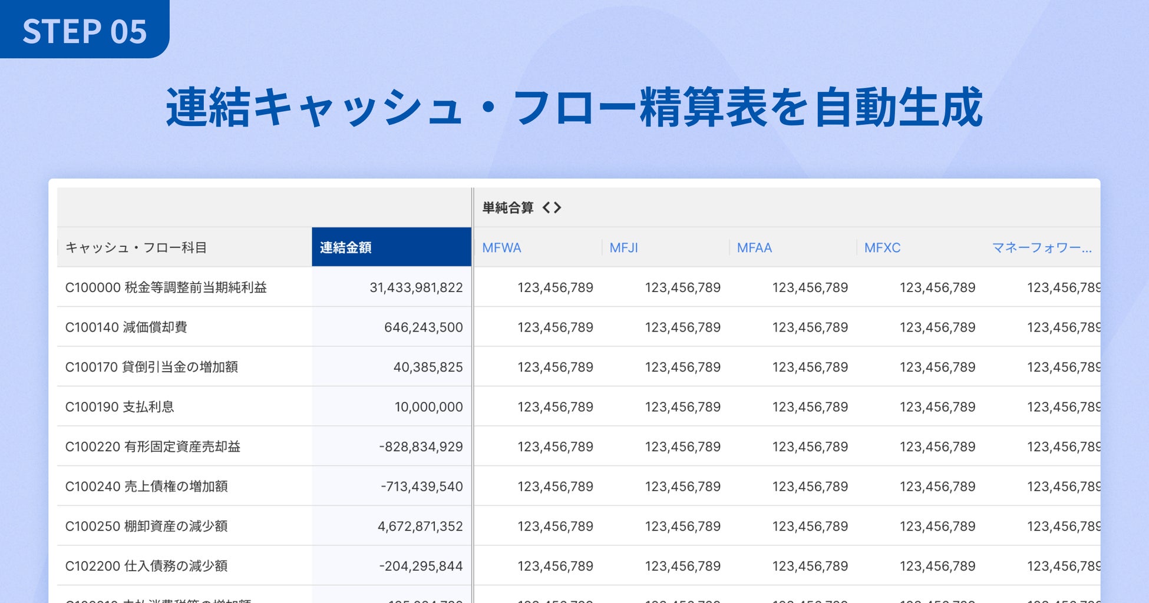The width and height of the screenshot is (1149, 603).
Task: Select the C100250 棚卸資産の減少額 row
Action: click(x=146, y=526)
